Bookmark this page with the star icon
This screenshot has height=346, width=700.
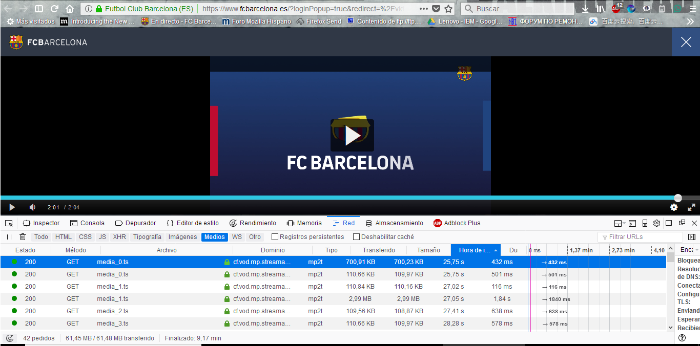point(448,9)
